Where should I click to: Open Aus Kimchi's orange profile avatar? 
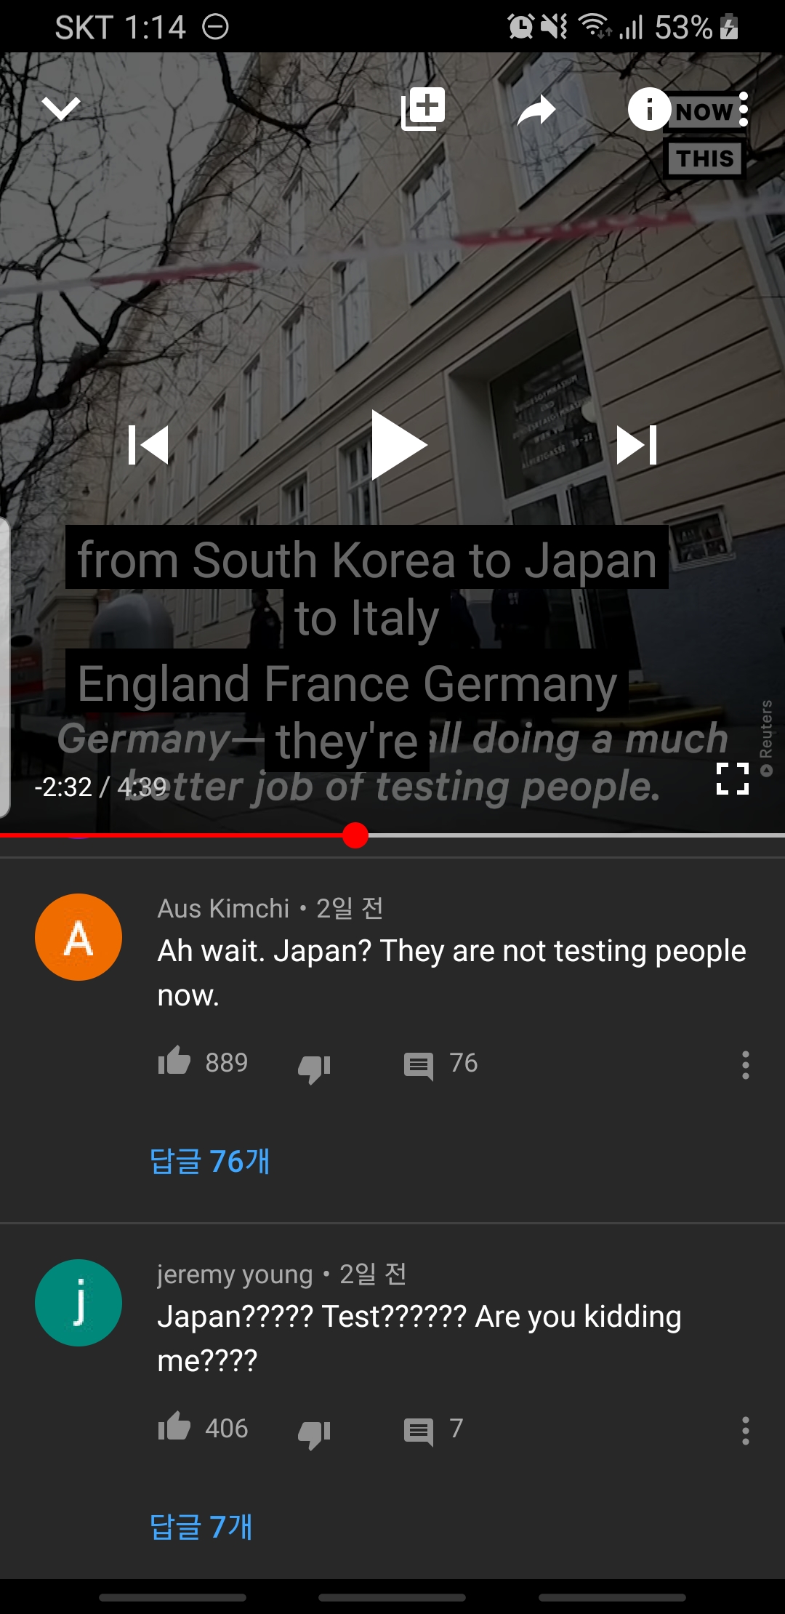pos(78,937)
